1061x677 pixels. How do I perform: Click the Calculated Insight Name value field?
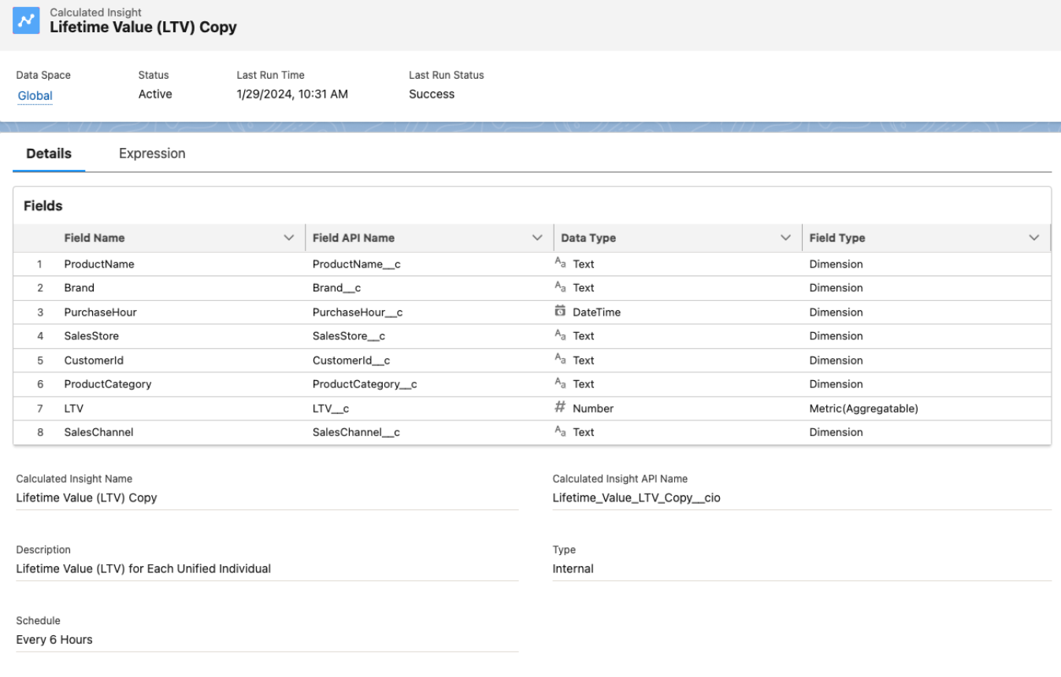(267, 498)
